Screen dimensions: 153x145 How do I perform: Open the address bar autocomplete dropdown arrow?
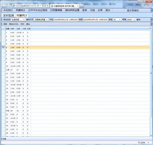(40, 6)
